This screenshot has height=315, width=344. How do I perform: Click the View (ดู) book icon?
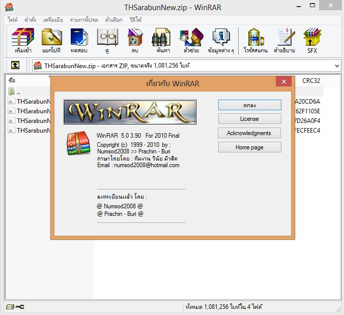pyautogui.click(x=107, y=37)
